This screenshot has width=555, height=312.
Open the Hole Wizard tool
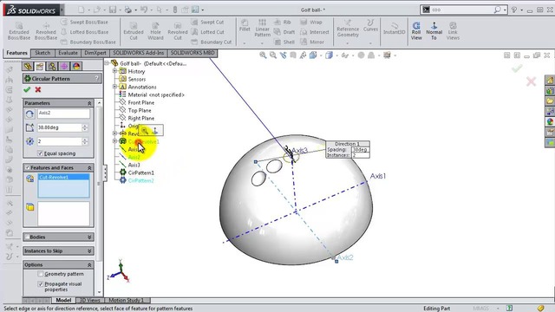[155, 31]
